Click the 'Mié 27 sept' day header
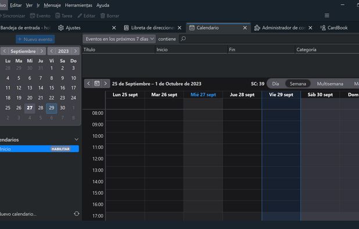The height and width of the screenshot is (229, 359). pyautogui.click(x=203, y=95)
